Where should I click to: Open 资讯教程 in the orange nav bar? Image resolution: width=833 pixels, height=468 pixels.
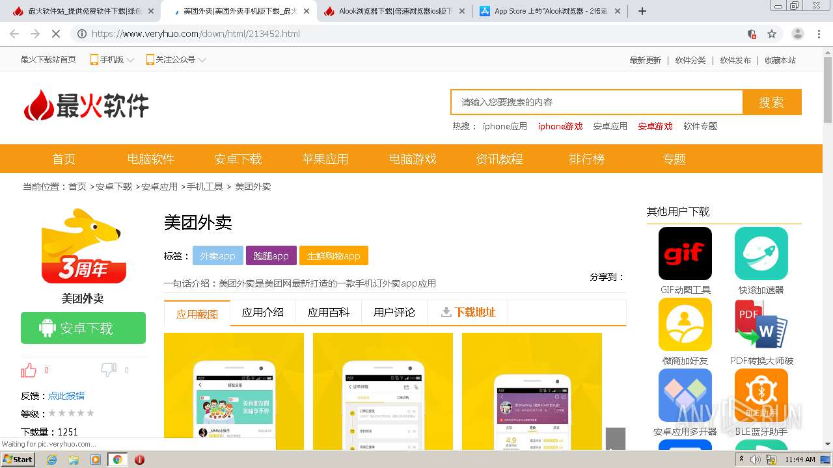click(x=499, y=159)
